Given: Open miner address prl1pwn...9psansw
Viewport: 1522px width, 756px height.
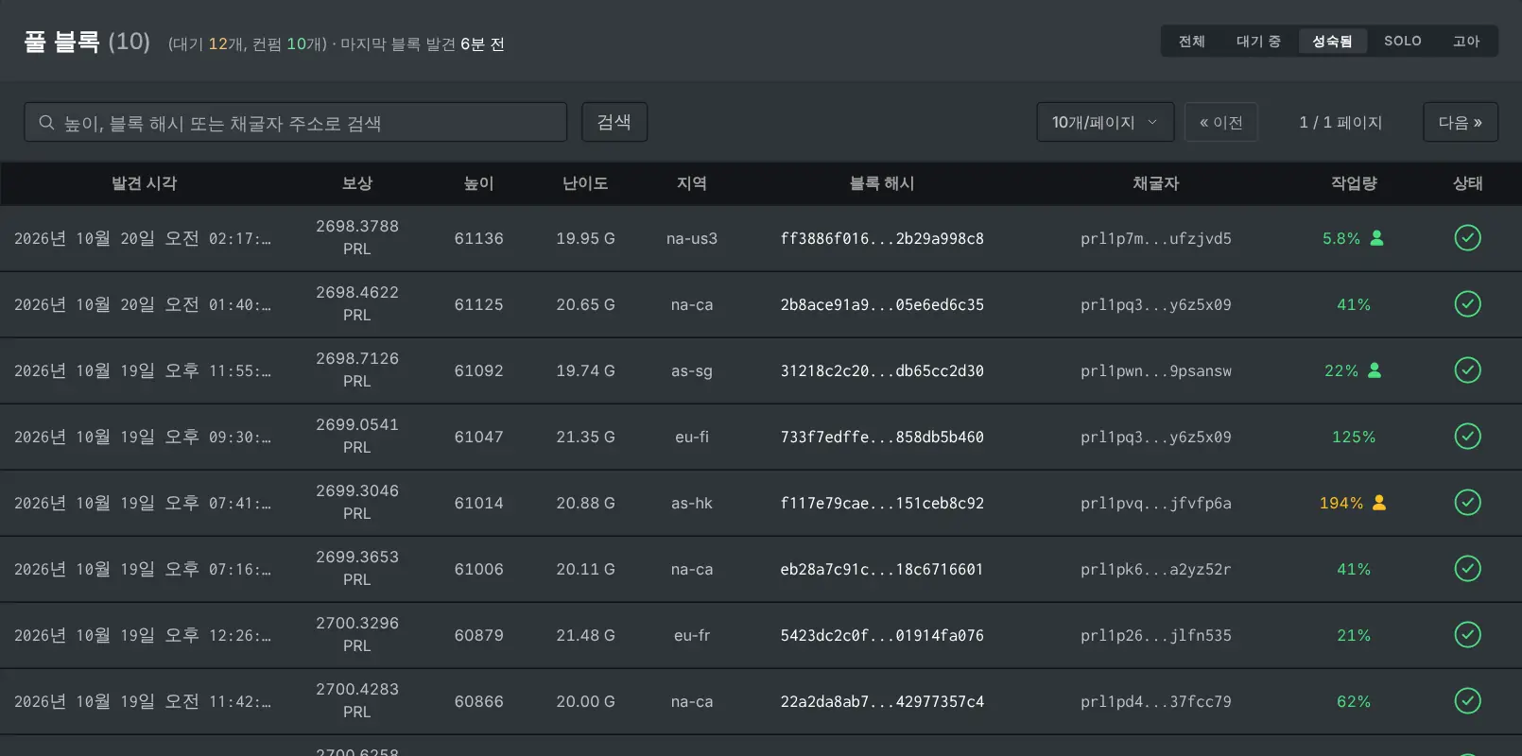Looking at the screenshot, I should 1156,371.
